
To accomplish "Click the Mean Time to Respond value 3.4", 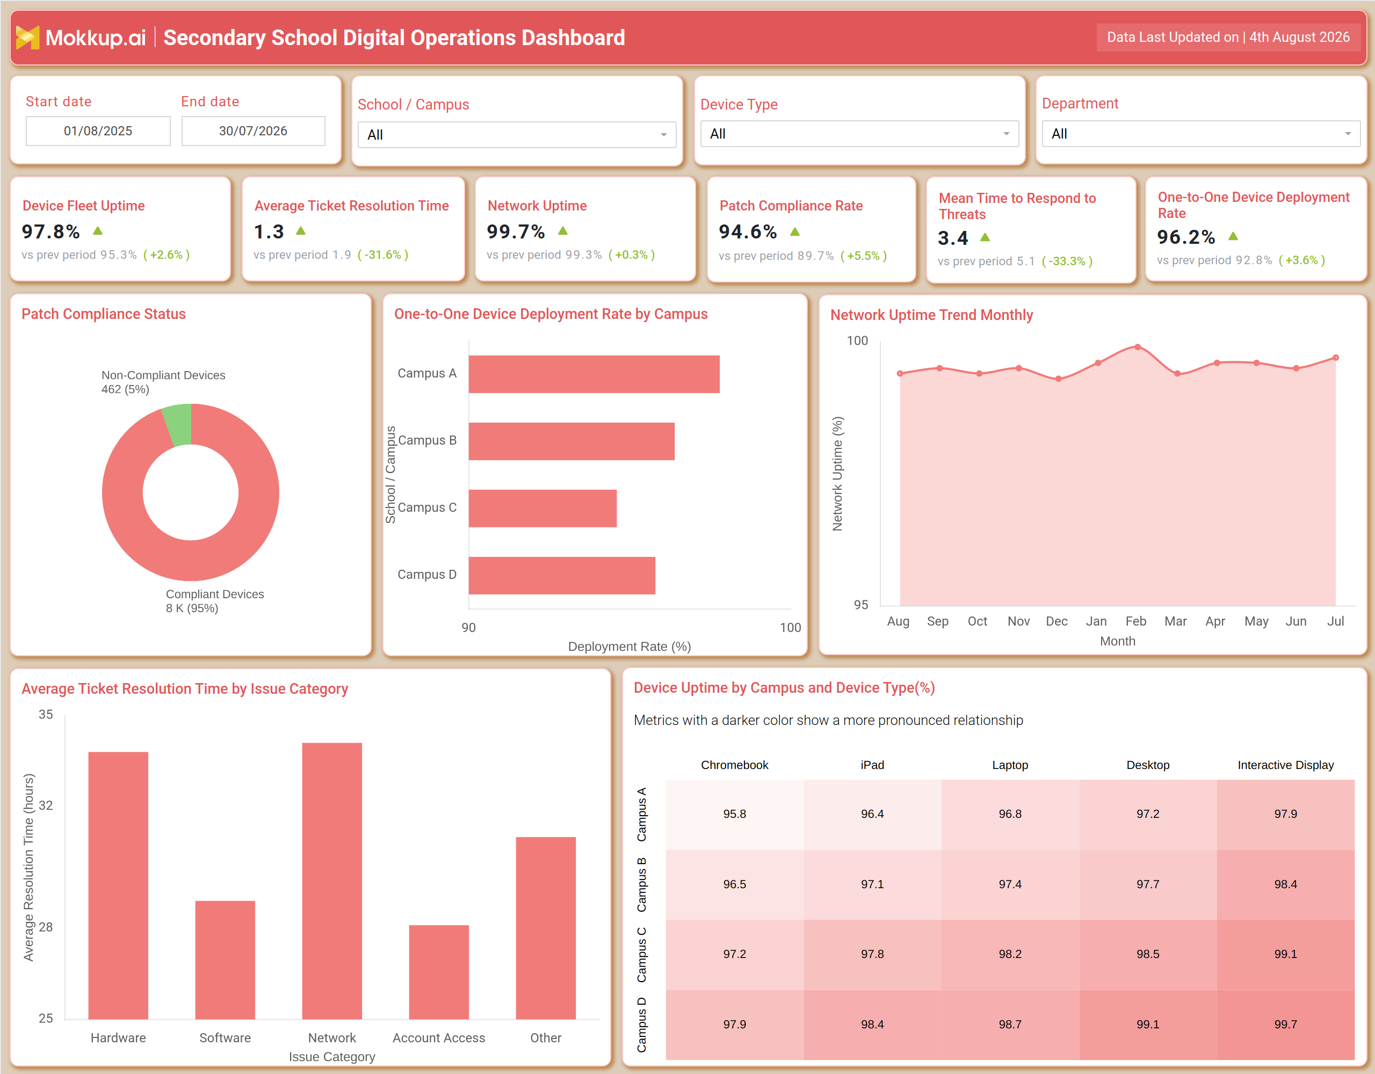I will [x=952, y=238].
